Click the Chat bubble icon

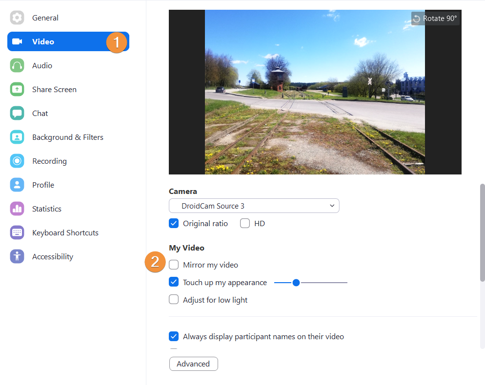tap(17, 114)
